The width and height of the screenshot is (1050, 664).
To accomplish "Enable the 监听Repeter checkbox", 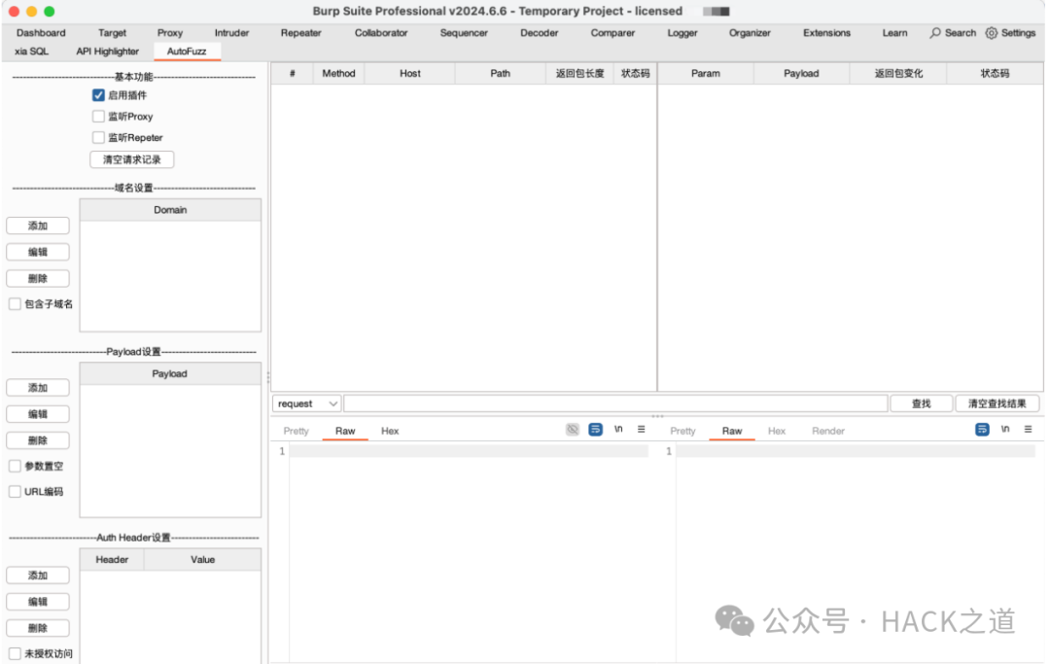I will tap(98, 138).
